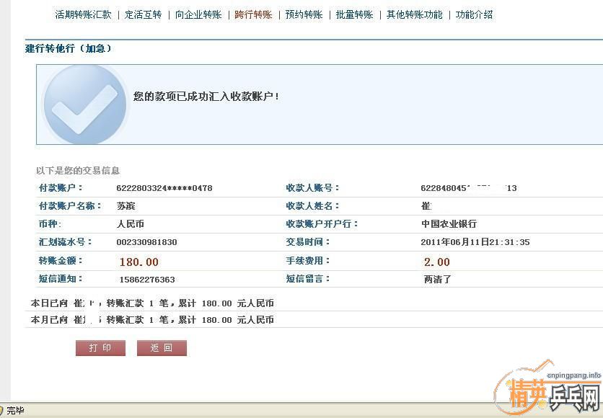Image resolution: width=603 pixels, height=418 pixels.
Task: Open the 功能介绍 menu item
Action: (474, 14)
